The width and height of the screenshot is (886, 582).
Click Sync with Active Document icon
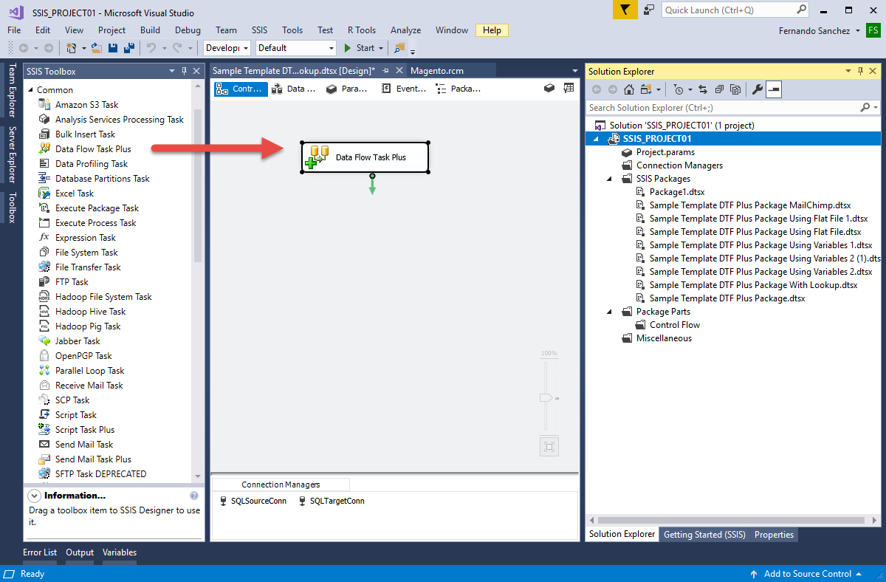coord(702,89)
